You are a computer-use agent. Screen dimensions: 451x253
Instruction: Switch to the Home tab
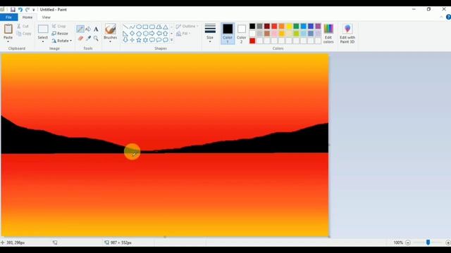(27, 17)
